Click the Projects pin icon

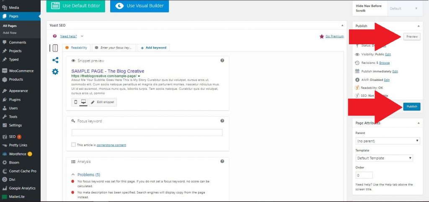(x=4, y=51)
